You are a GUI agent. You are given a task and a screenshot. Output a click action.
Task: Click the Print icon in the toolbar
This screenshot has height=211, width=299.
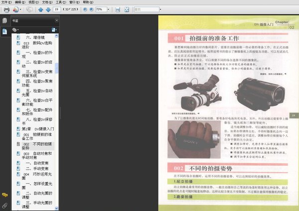point(6,9)
